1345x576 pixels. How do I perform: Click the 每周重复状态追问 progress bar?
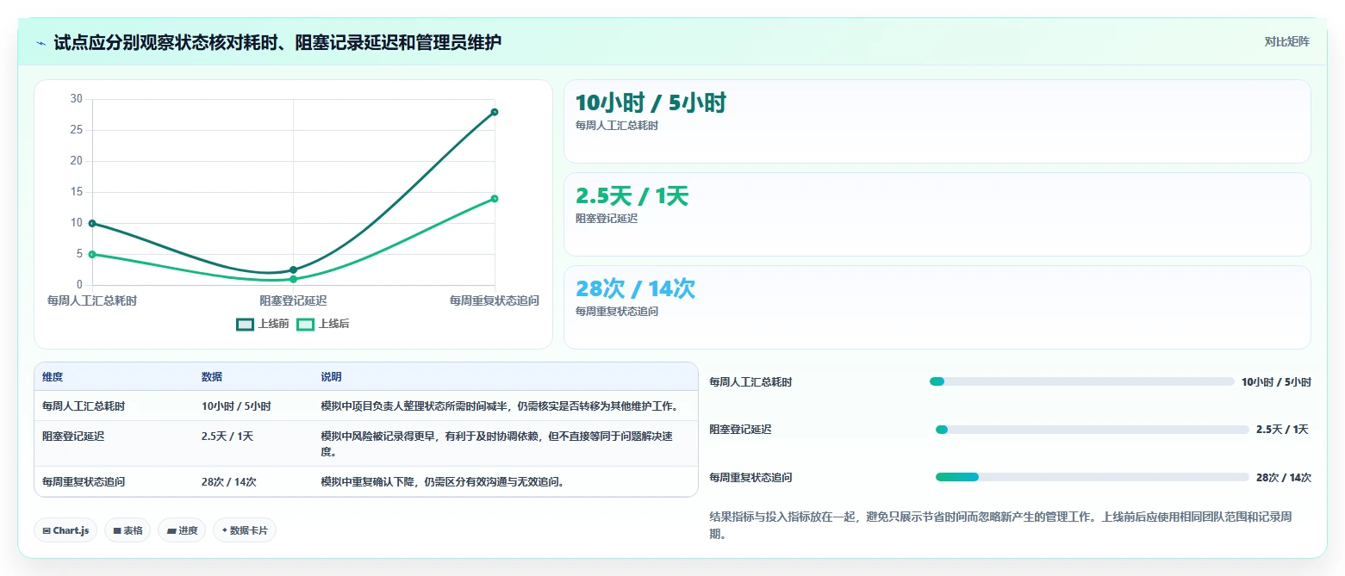coord(1092,477)
